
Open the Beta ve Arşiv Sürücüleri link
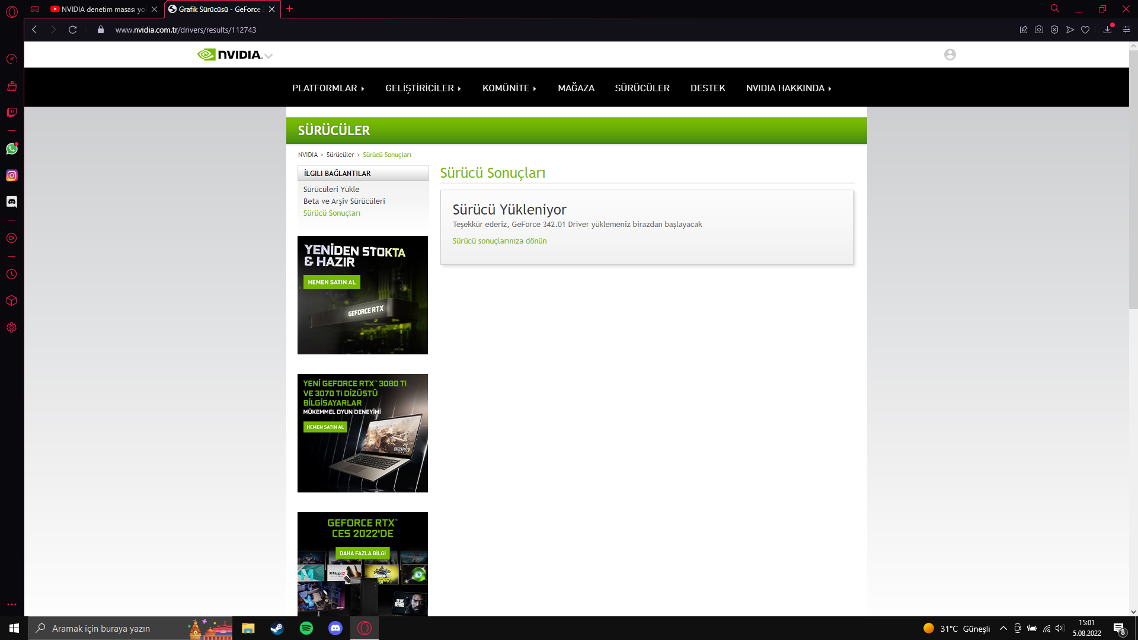coord(344,201)
